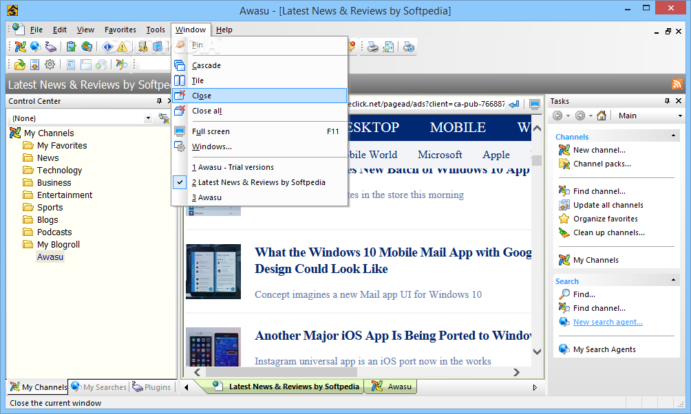This screenshot has width=691, height=414.
Task: Click Channel packs... task
Action: (x=602, y=164)
